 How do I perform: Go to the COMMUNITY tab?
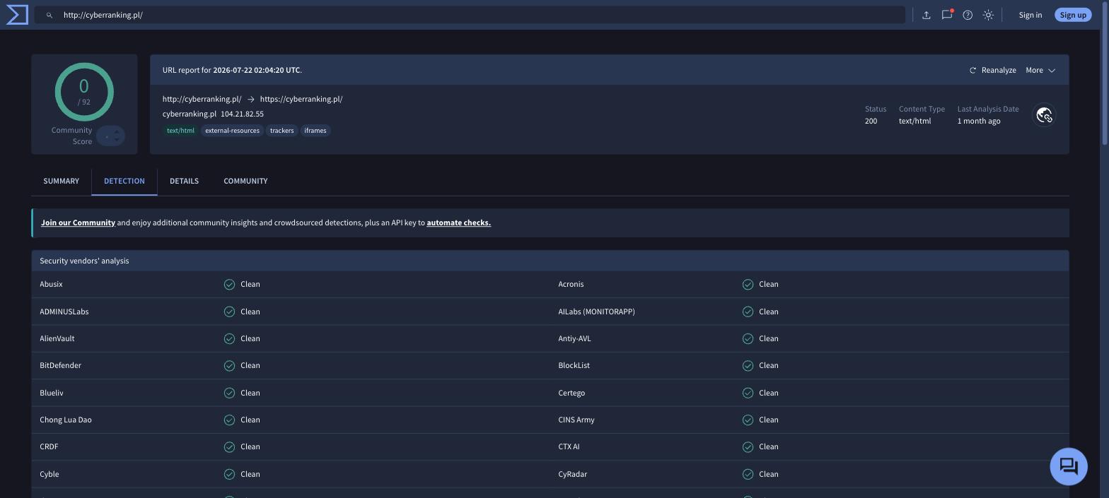tap(245, 181)
